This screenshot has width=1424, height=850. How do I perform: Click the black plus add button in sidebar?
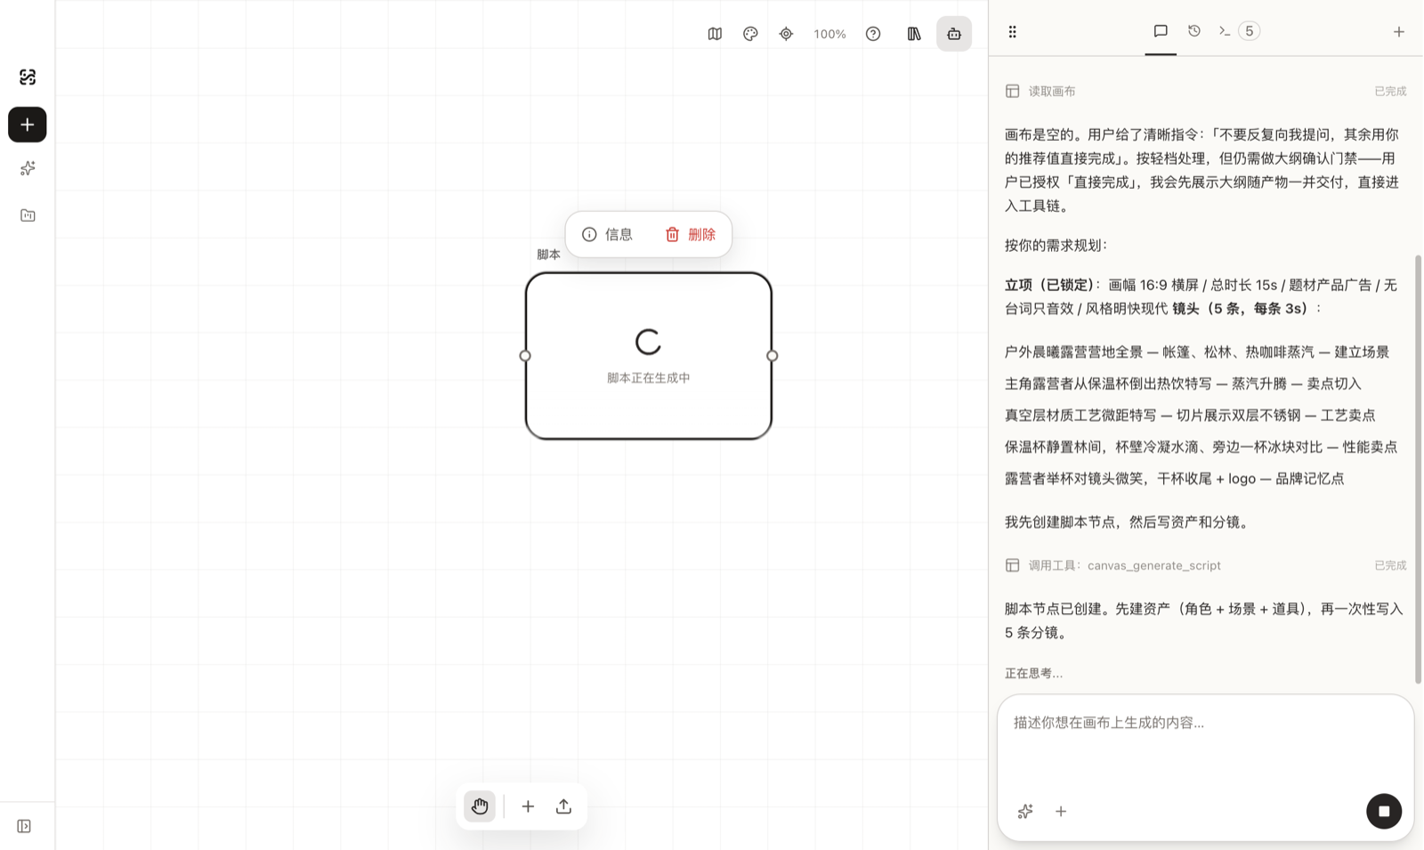tap(28, 125)
